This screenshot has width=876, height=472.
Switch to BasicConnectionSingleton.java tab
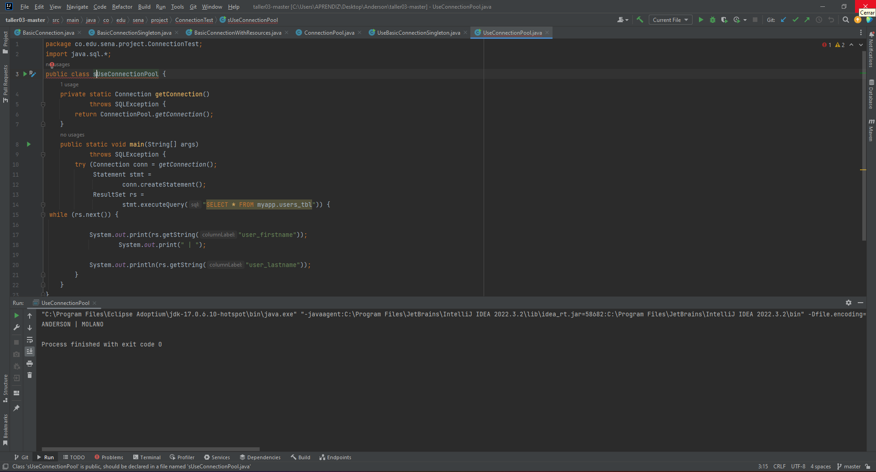pos(134,32)
